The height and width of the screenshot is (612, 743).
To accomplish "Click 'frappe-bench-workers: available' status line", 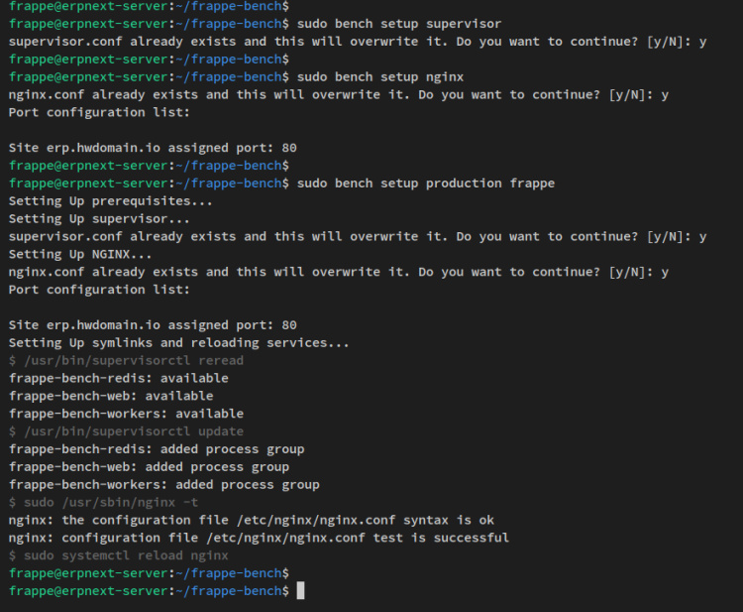I will (x=126, y=414).
